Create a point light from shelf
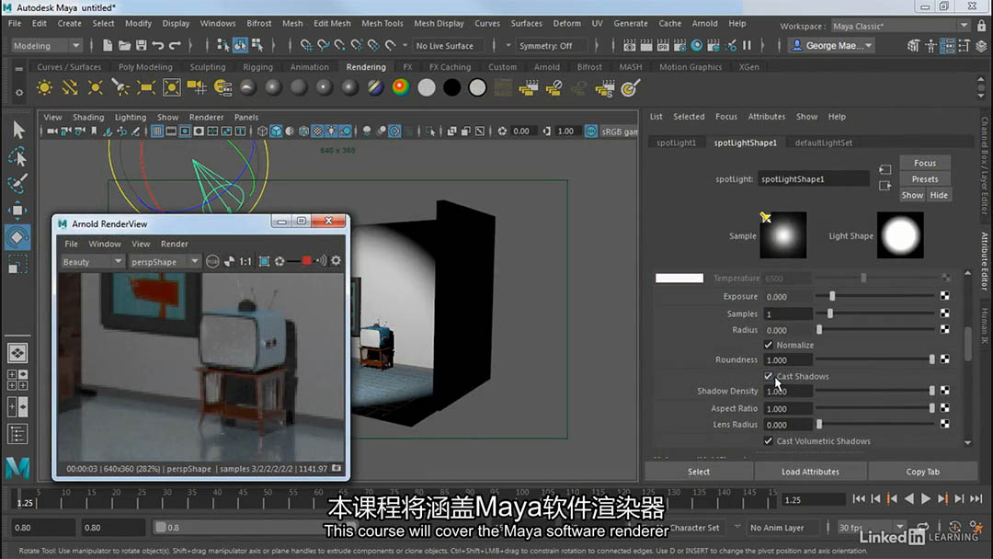 pos(95,87)
